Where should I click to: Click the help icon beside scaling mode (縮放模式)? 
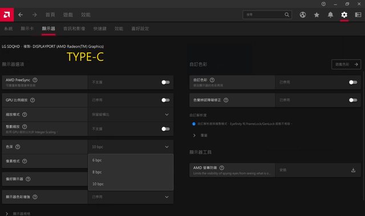[25, 114]
